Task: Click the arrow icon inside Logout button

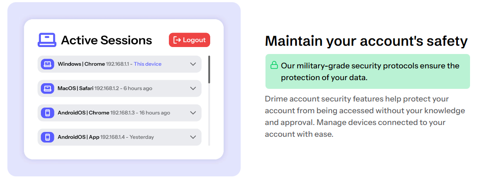Action: click(x=177, y=40)
